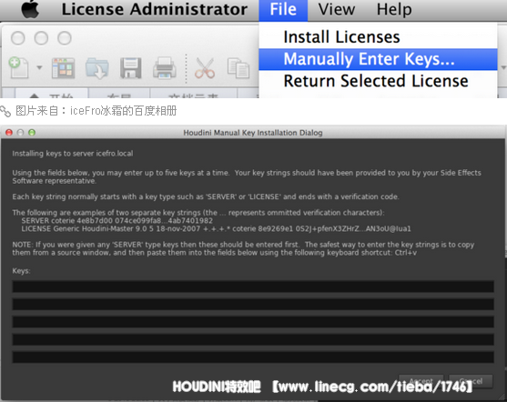Image resolution: width=507 pixels, height=402 pixels.
Task: Click the third Keys input field
Action: point(253,322)
